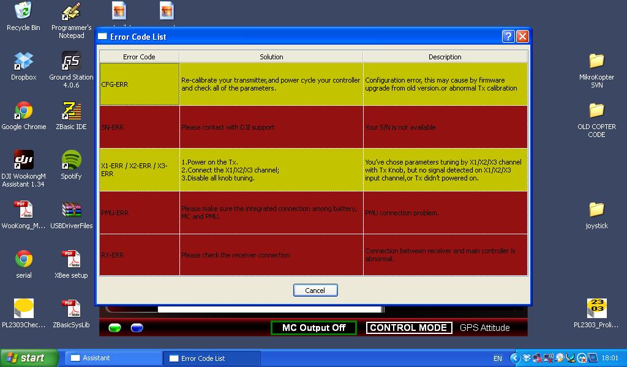Open the joystick folder
The height and width of the screenshot is (367, 627).
(x=596, y=210)
